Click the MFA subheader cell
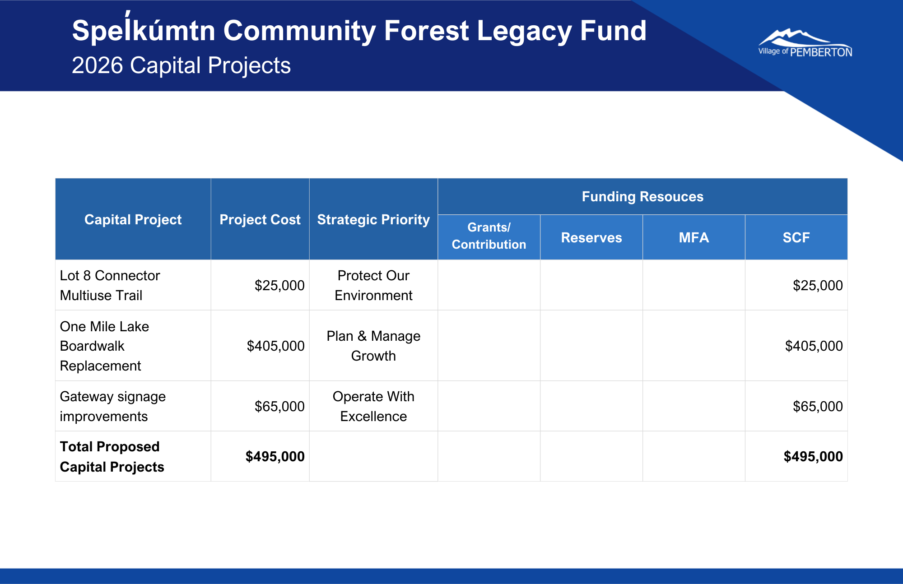This screenshot has height=584, width=903. (x=694, y=237)
